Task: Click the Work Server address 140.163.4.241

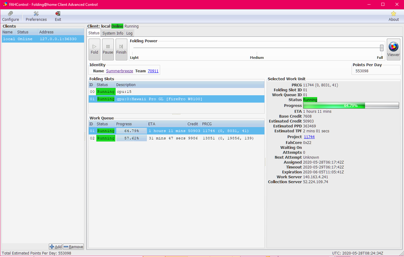Action: [x=315, y=177]
